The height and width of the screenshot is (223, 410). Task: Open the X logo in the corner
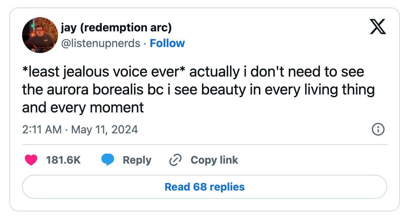coord(378,27)
